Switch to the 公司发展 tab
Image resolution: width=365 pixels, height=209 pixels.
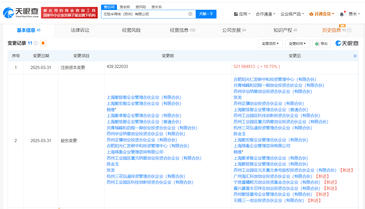click(234, 30)
